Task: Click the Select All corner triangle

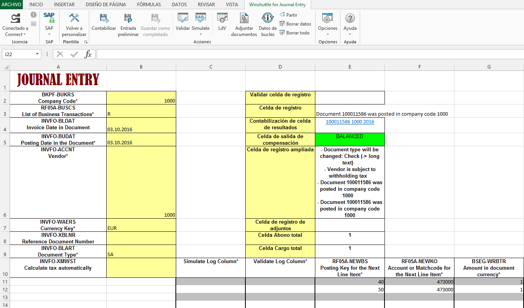Action: tap(6, 67)
